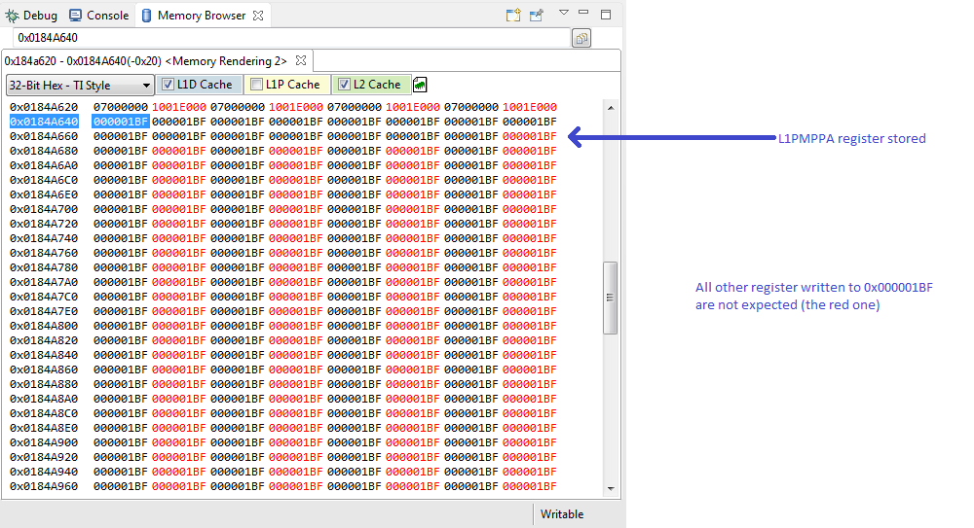Click the vertical scrollbar thumb
The height and width of the screenshot is (528, 974).
610,298
